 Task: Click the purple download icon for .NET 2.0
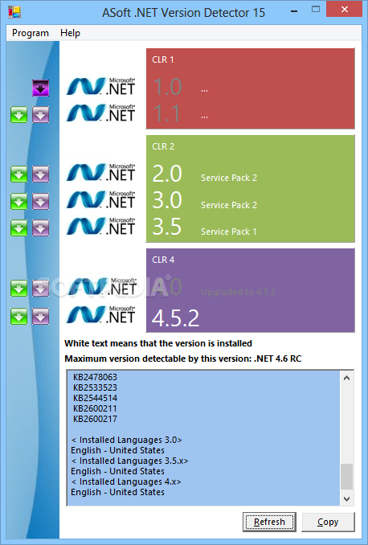41,174
